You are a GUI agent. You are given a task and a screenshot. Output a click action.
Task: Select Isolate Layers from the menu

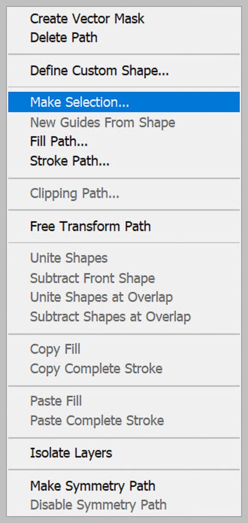71,453
